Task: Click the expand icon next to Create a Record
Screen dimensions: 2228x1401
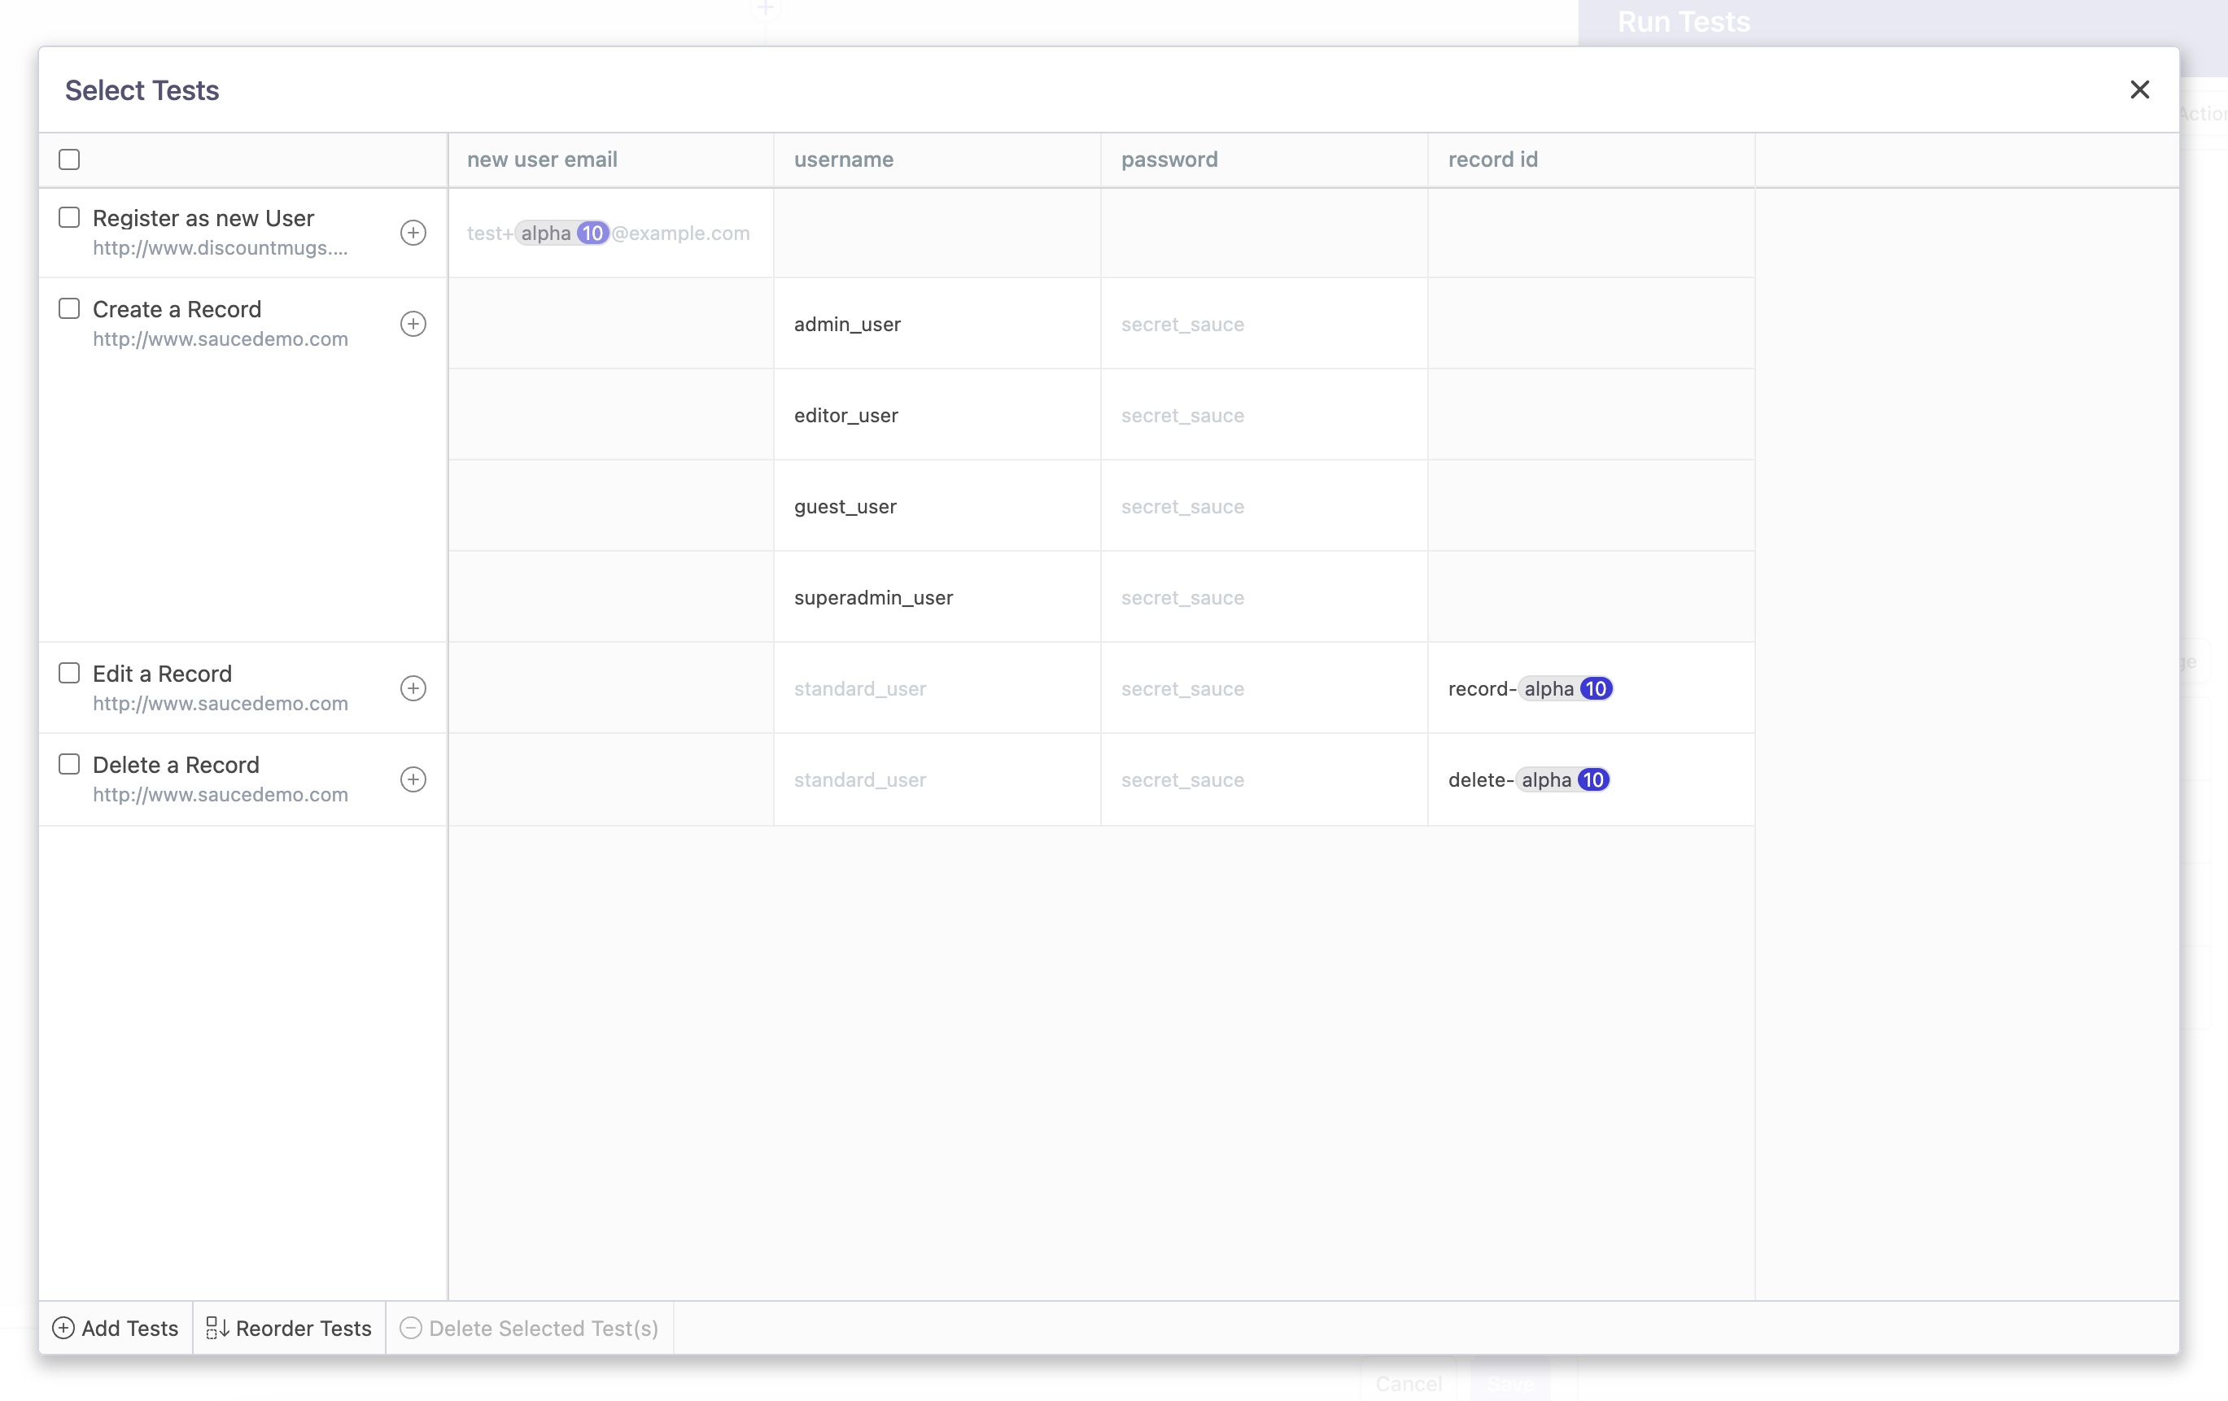Action: coord(413,323)
